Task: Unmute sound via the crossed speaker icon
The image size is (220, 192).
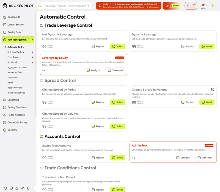Action: click(x=23, y=188)
